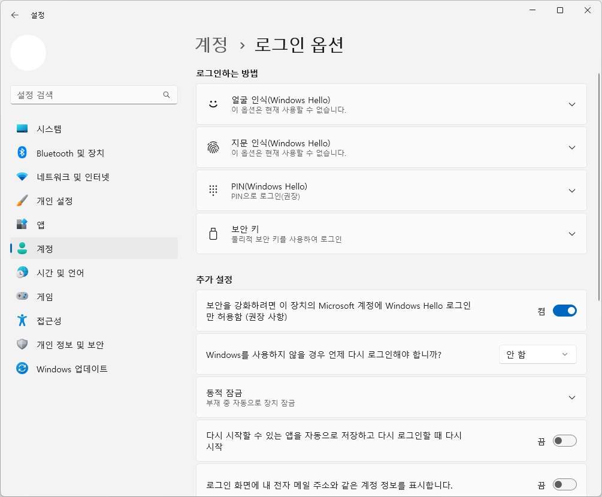
Task: Click the 계정 breadcrumb link
Action: 211,44
